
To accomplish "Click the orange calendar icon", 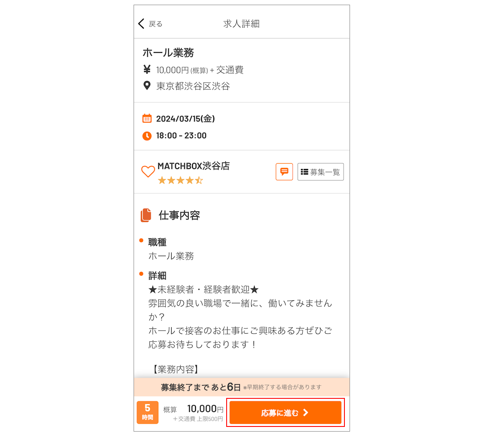I will tap(147, 118).
